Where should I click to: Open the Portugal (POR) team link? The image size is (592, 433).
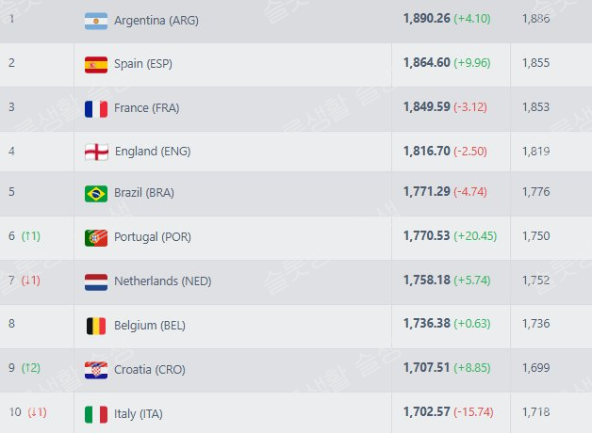tap(153, 237)
